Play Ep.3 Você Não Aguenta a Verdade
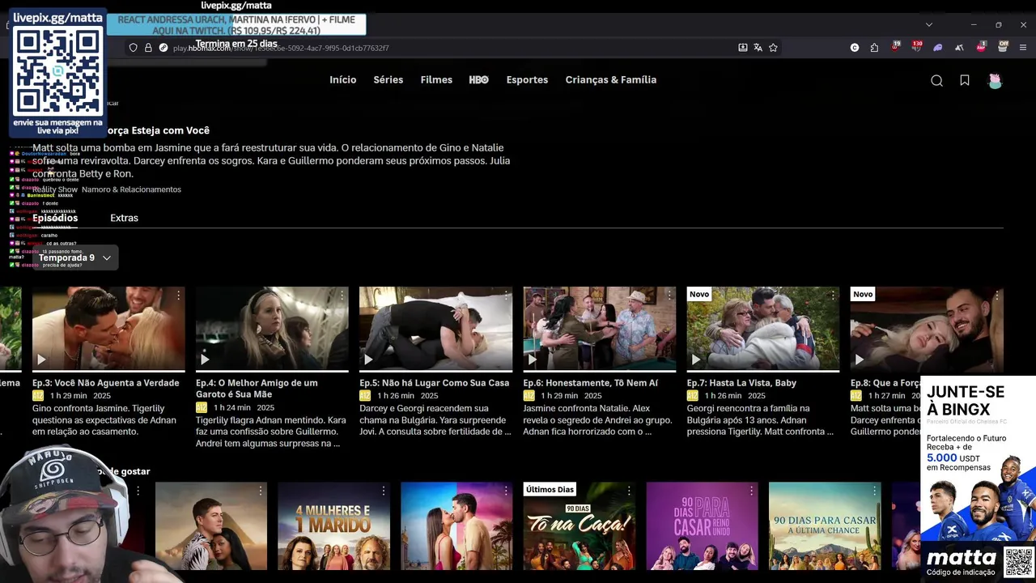The height and width of the screenshot is (583, 1036). pos(41,360)
